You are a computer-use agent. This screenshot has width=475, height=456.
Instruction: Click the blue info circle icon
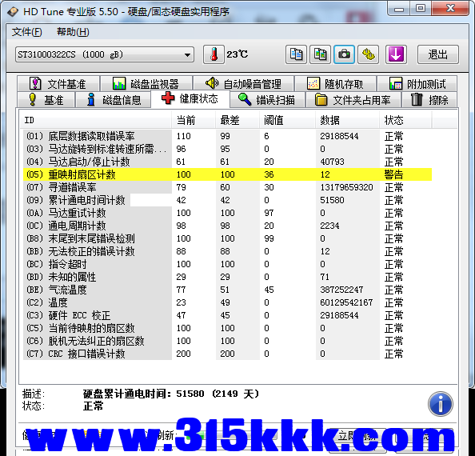click(x=441, y=404)
